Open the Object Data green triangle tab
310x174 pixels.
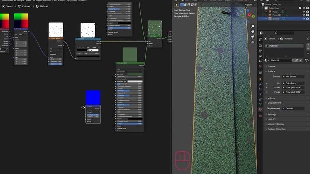tap(260, 104)
